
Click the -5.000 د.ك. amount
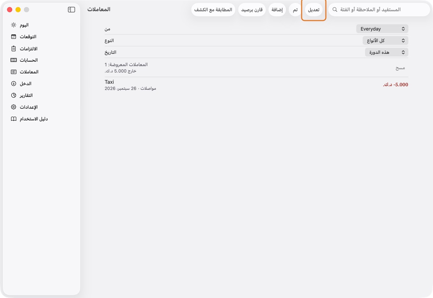(x=396, y=84)
